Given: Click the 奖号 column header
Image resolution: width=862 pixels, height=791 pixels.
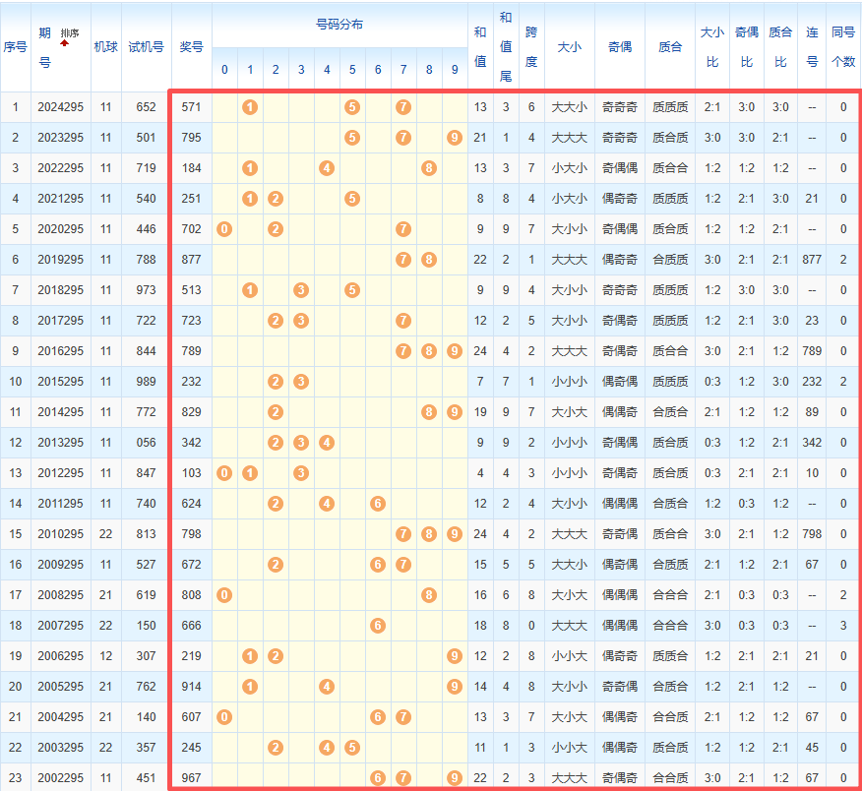Looking at the screenshot, I should [191, 46].
